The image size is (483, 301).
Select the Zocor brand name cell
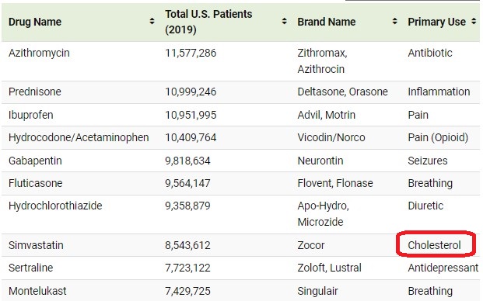[x=311, y=245]
